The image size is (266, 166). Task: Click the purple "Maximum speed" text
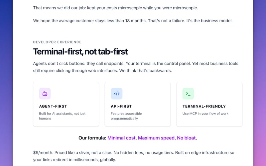tap(156, 138)
